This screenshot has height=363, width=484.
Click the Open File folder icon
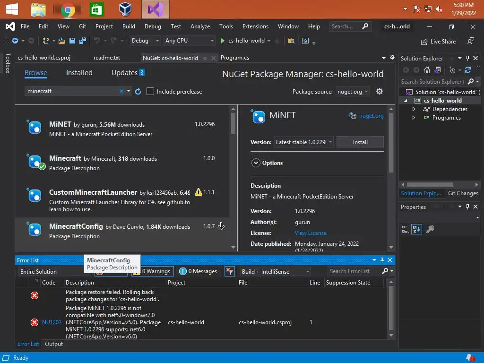coord(62,41)
